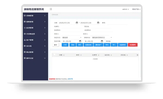Image resolution: width=163 pixels, height=99 pixels.
Task: Tick the select-all checkbox in table header
Action: click(54, 54)
